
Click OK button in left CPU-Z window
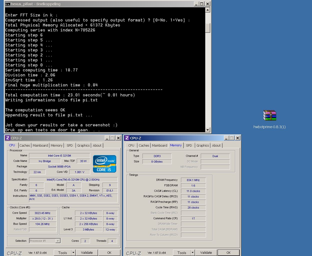click(x=109, y=253)
